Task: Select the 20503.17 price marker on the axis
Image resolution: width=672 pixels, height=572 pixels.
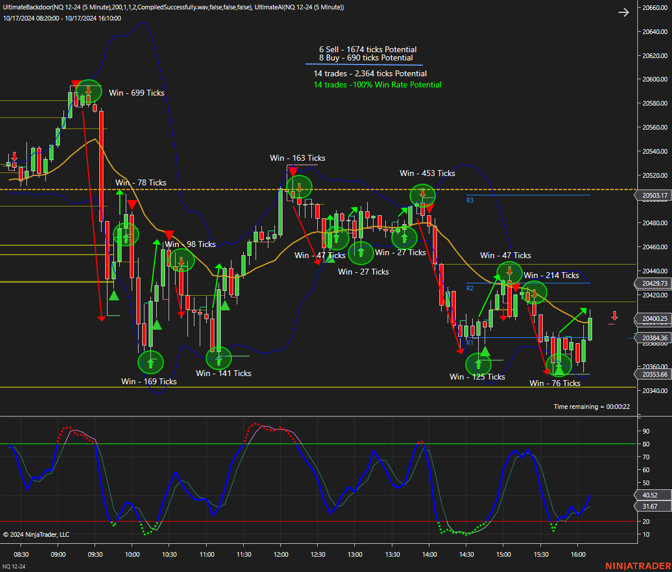Action: point(655,195)
